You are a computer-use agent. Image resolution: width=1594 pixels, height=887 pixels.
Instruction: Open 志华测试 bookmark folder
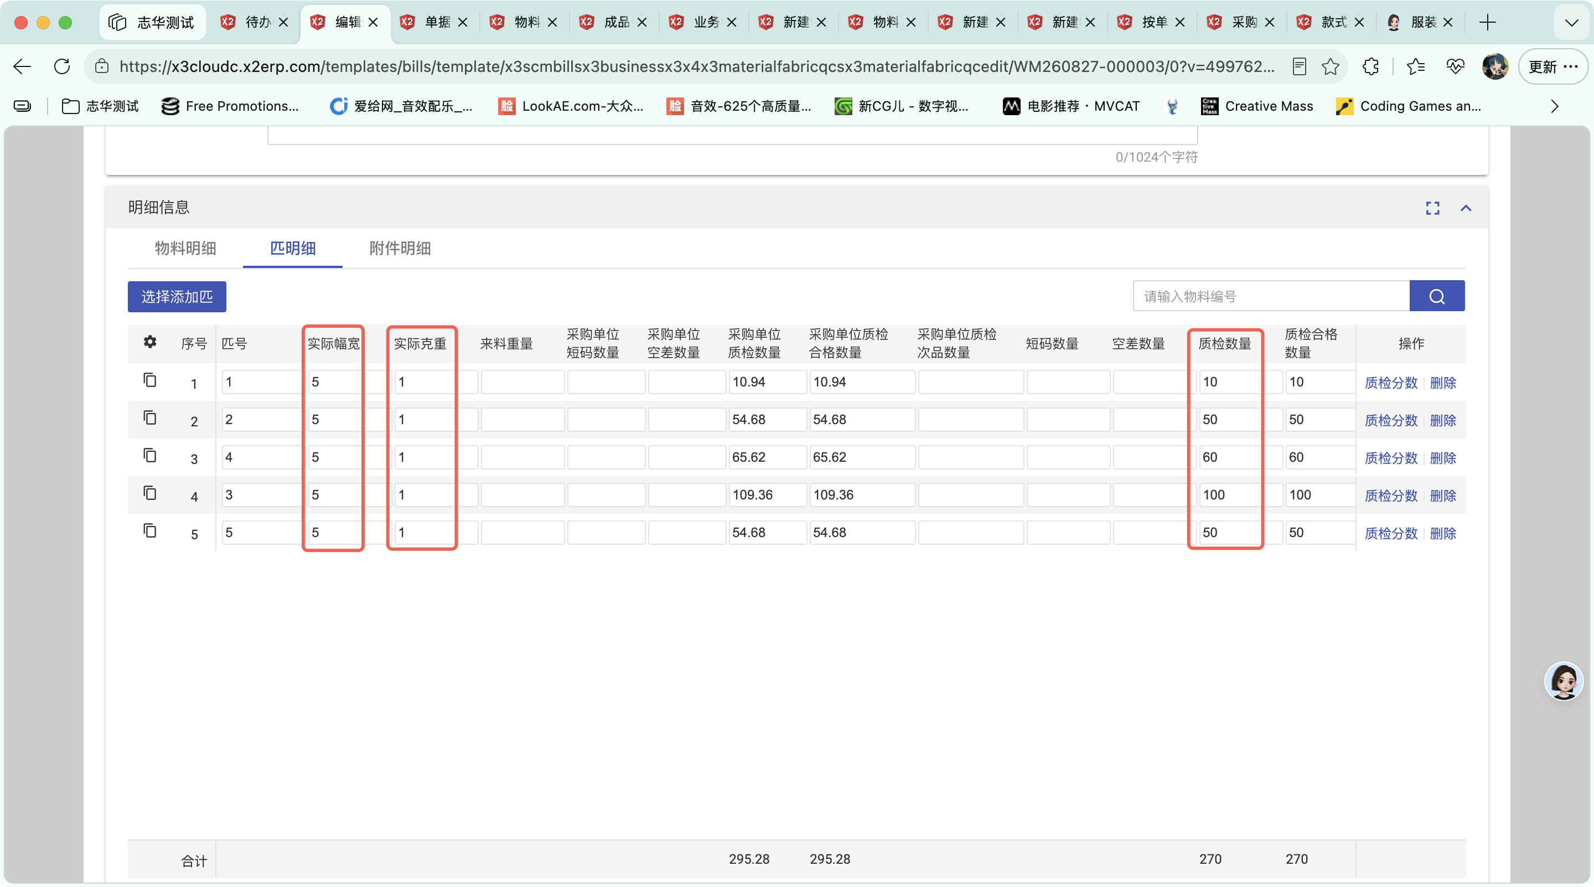click(101, 106)
